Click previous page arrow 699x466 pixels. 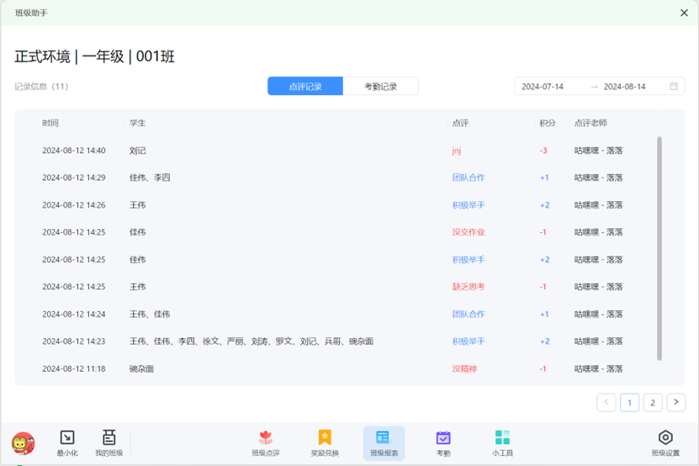[x=606, y=403]
